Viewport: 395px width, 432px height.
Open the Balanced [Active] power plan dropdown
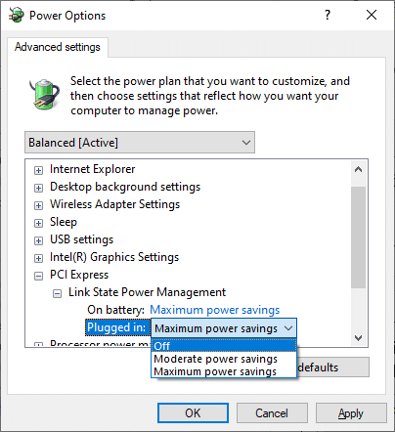tap(140, 143)
